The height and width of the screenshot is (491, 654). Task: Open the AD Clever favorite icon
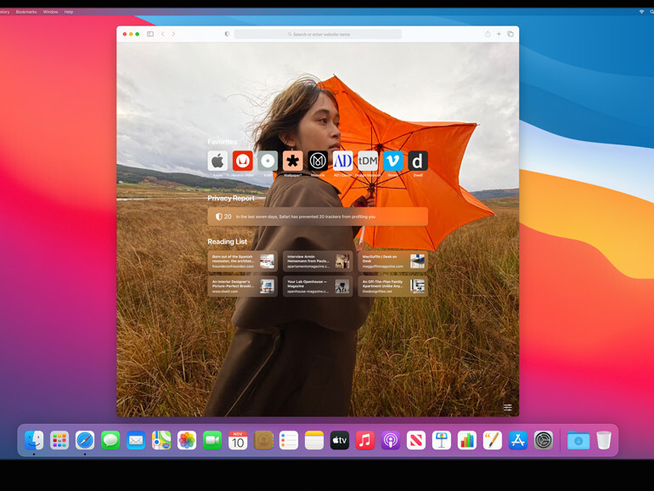(x=342, y=161)
